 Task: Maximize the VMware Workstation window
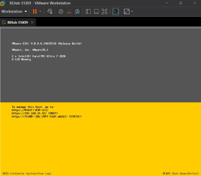[x=181, y=3]
